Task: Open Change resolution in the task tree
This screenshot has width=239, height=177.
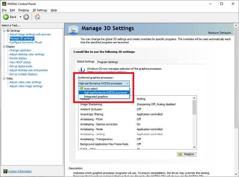Action: click(x=20, y=50)
